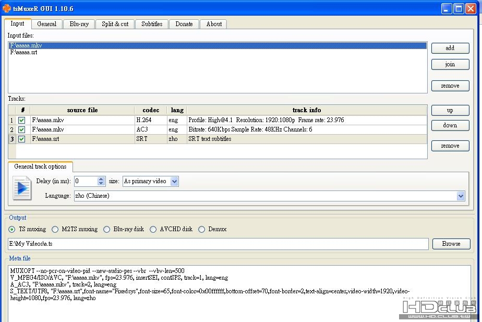Remove selected track using tracks remove button
482x322 pixels.
click(450, 146)
